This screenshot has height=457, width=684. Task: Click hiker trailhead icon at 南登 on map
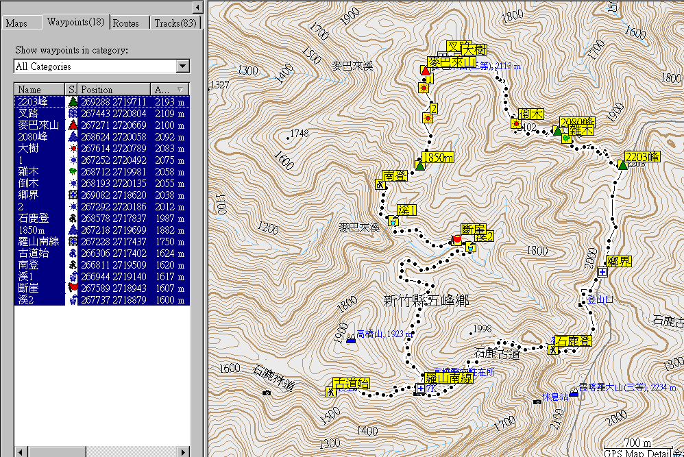380,184
